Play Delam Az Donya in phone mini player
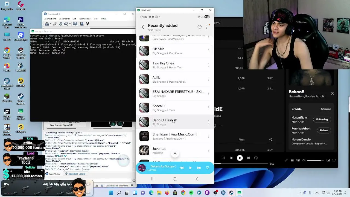 (x=190, y=168)
